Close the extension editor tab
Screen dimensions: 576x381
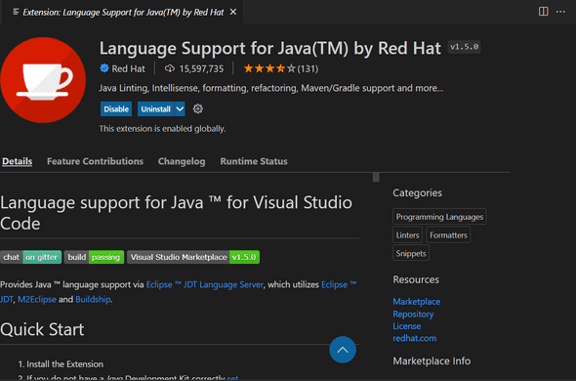233,12
